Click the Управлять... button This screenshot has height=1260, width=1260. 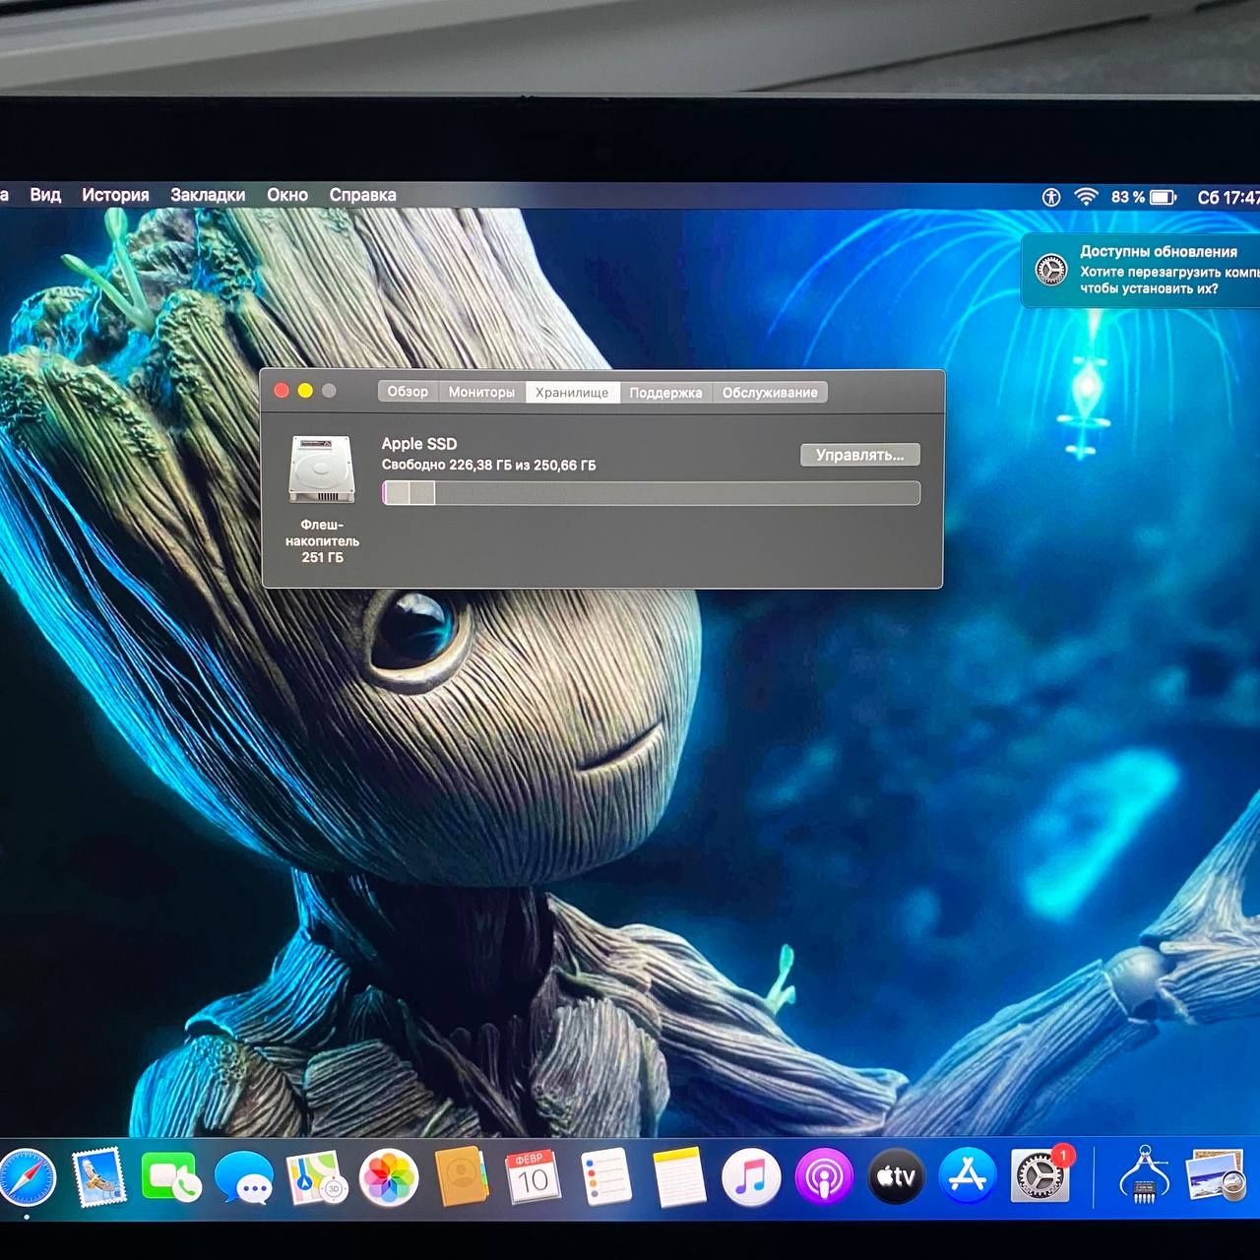(859, 455)
